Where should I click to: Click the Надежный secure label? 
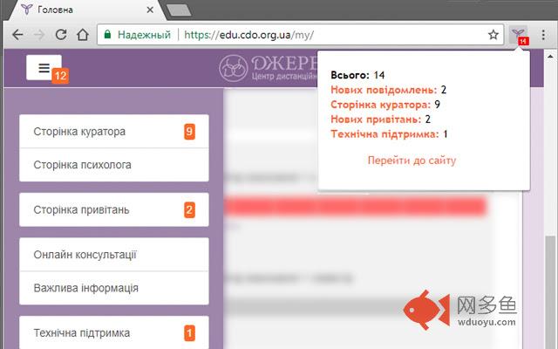pyautogui.click(x=144, y=35)
